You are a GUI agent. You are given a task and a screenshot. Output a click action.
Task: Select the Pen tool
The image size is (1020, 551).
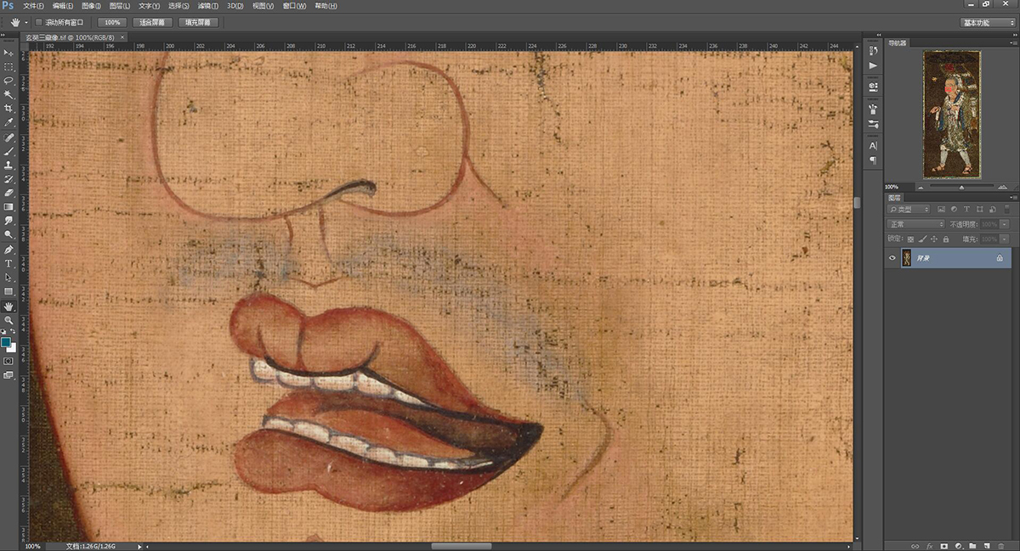[x=8, y=250]
